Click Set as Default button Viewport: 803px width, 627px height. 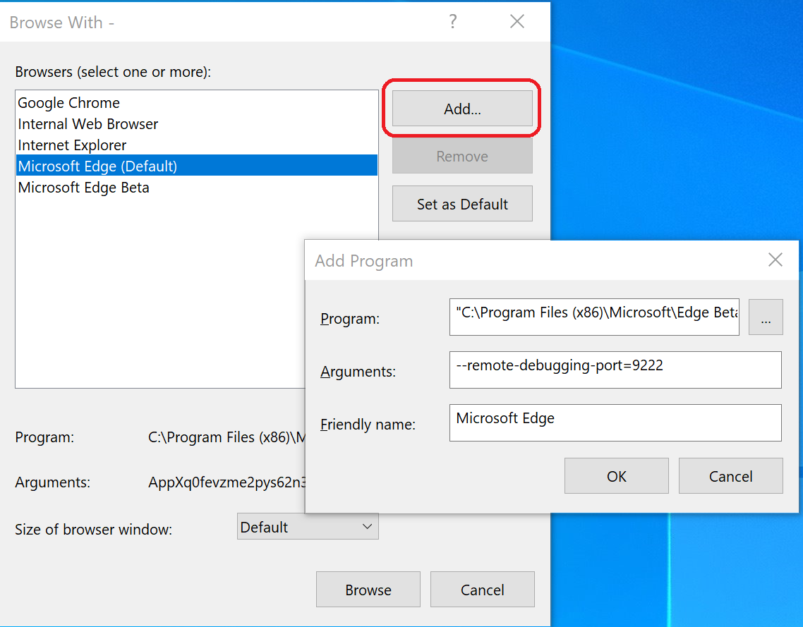[462, 204]
